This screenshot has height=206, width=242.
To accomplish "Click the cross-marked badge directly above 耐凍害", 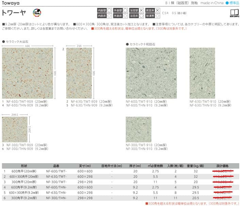I will 152,10.
